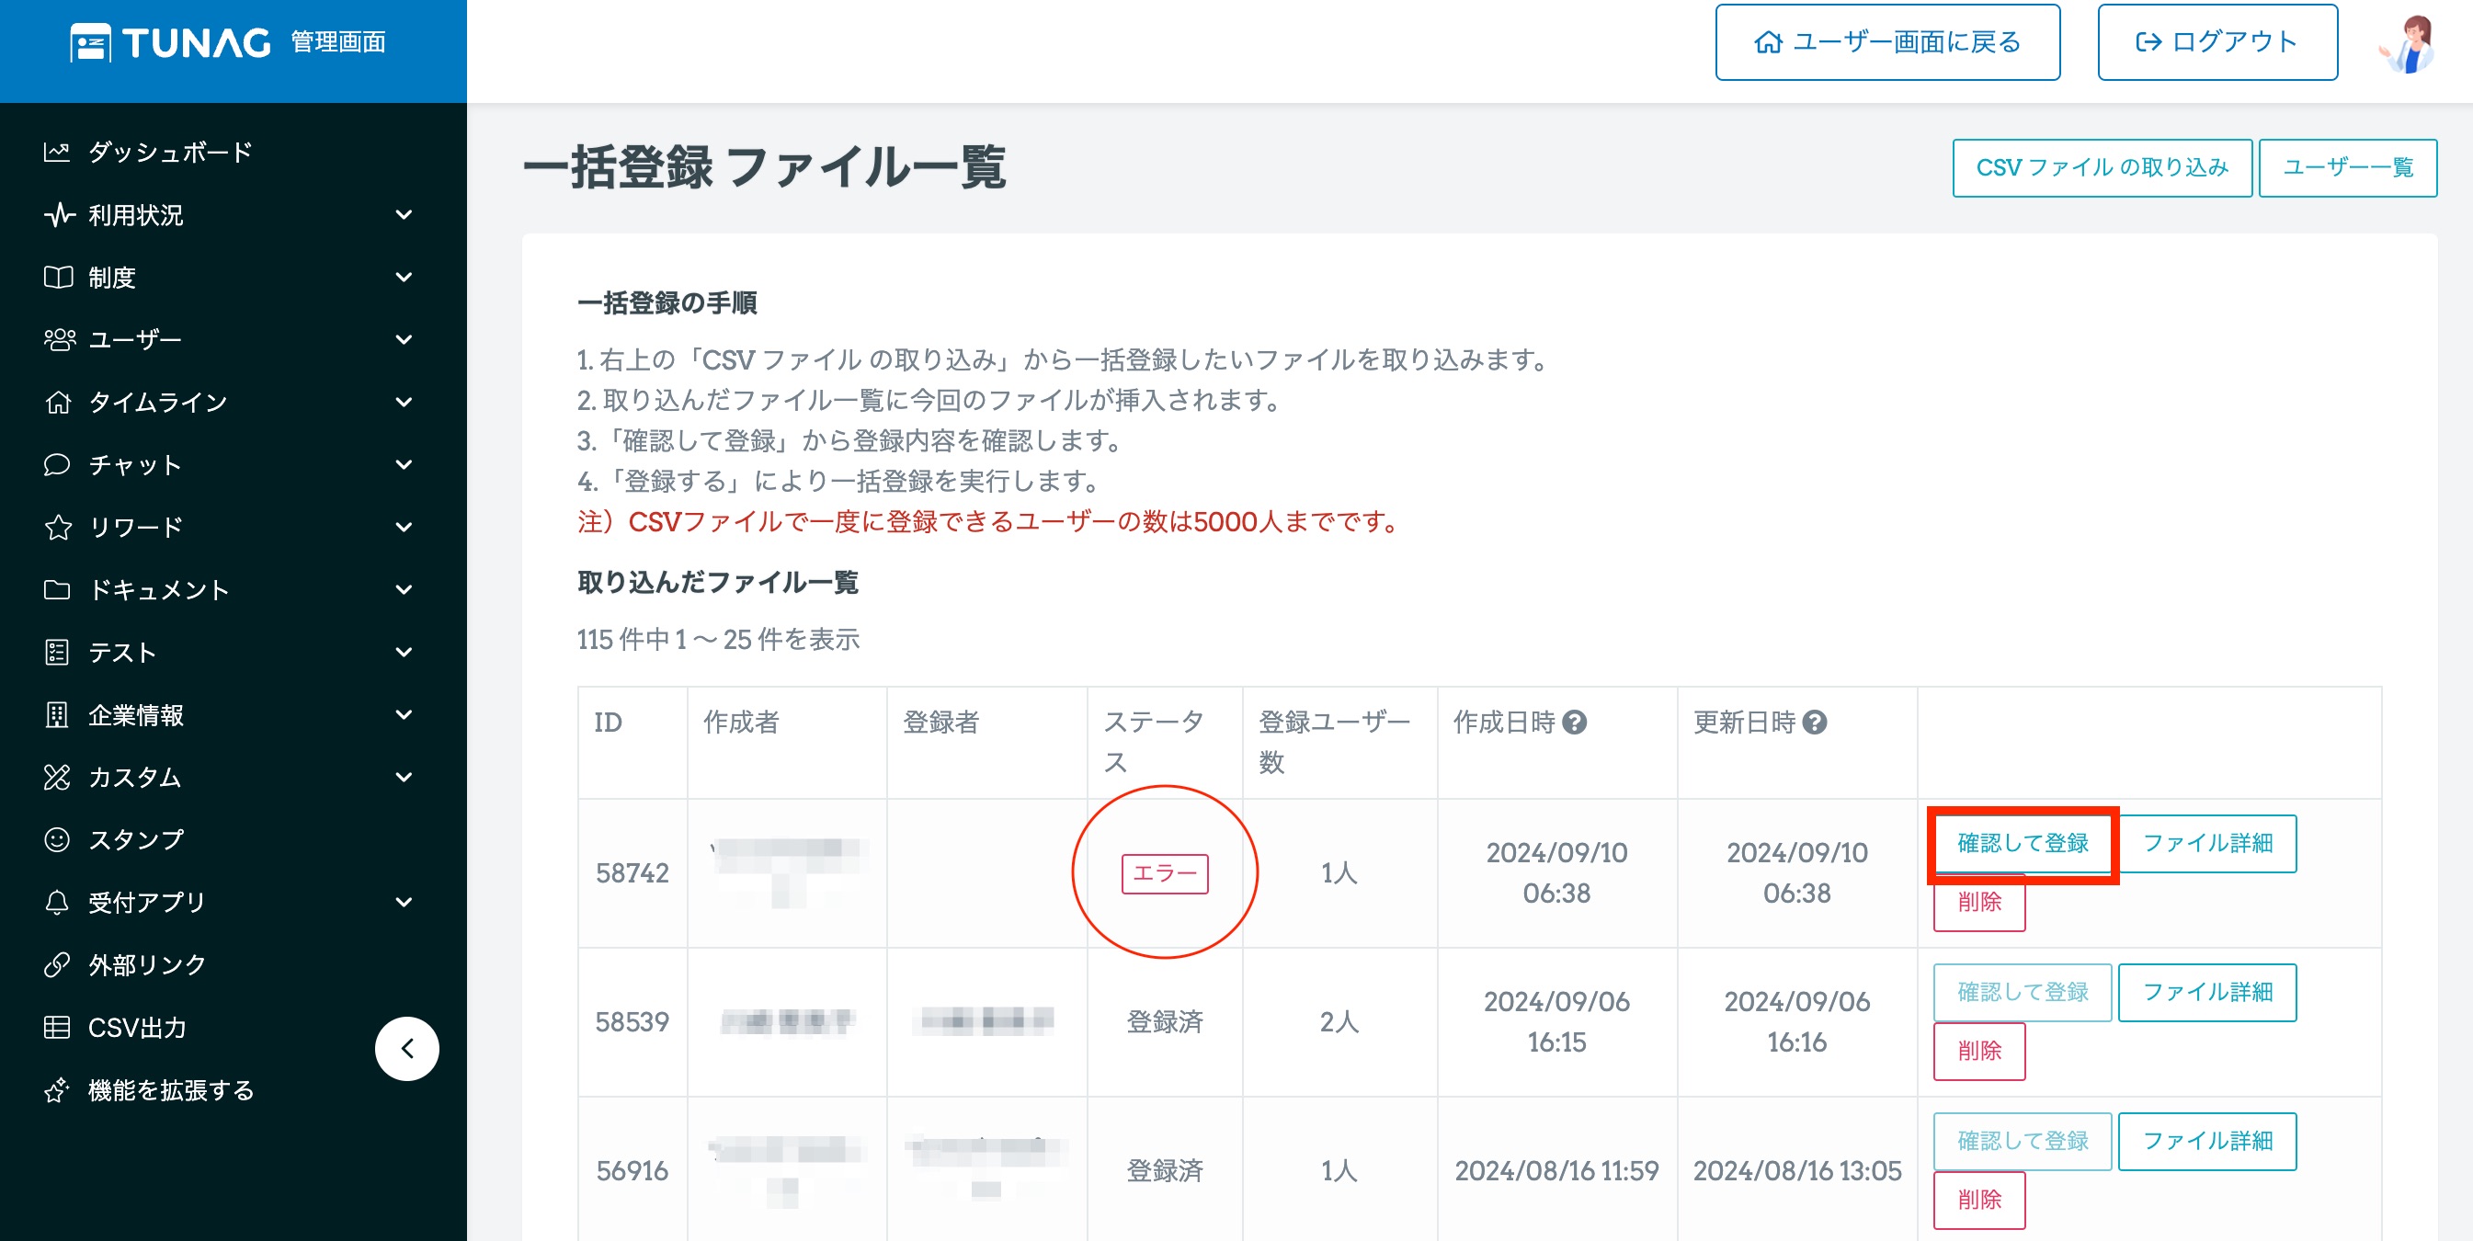Click the 制度 book icon

(x=58, y=277)
